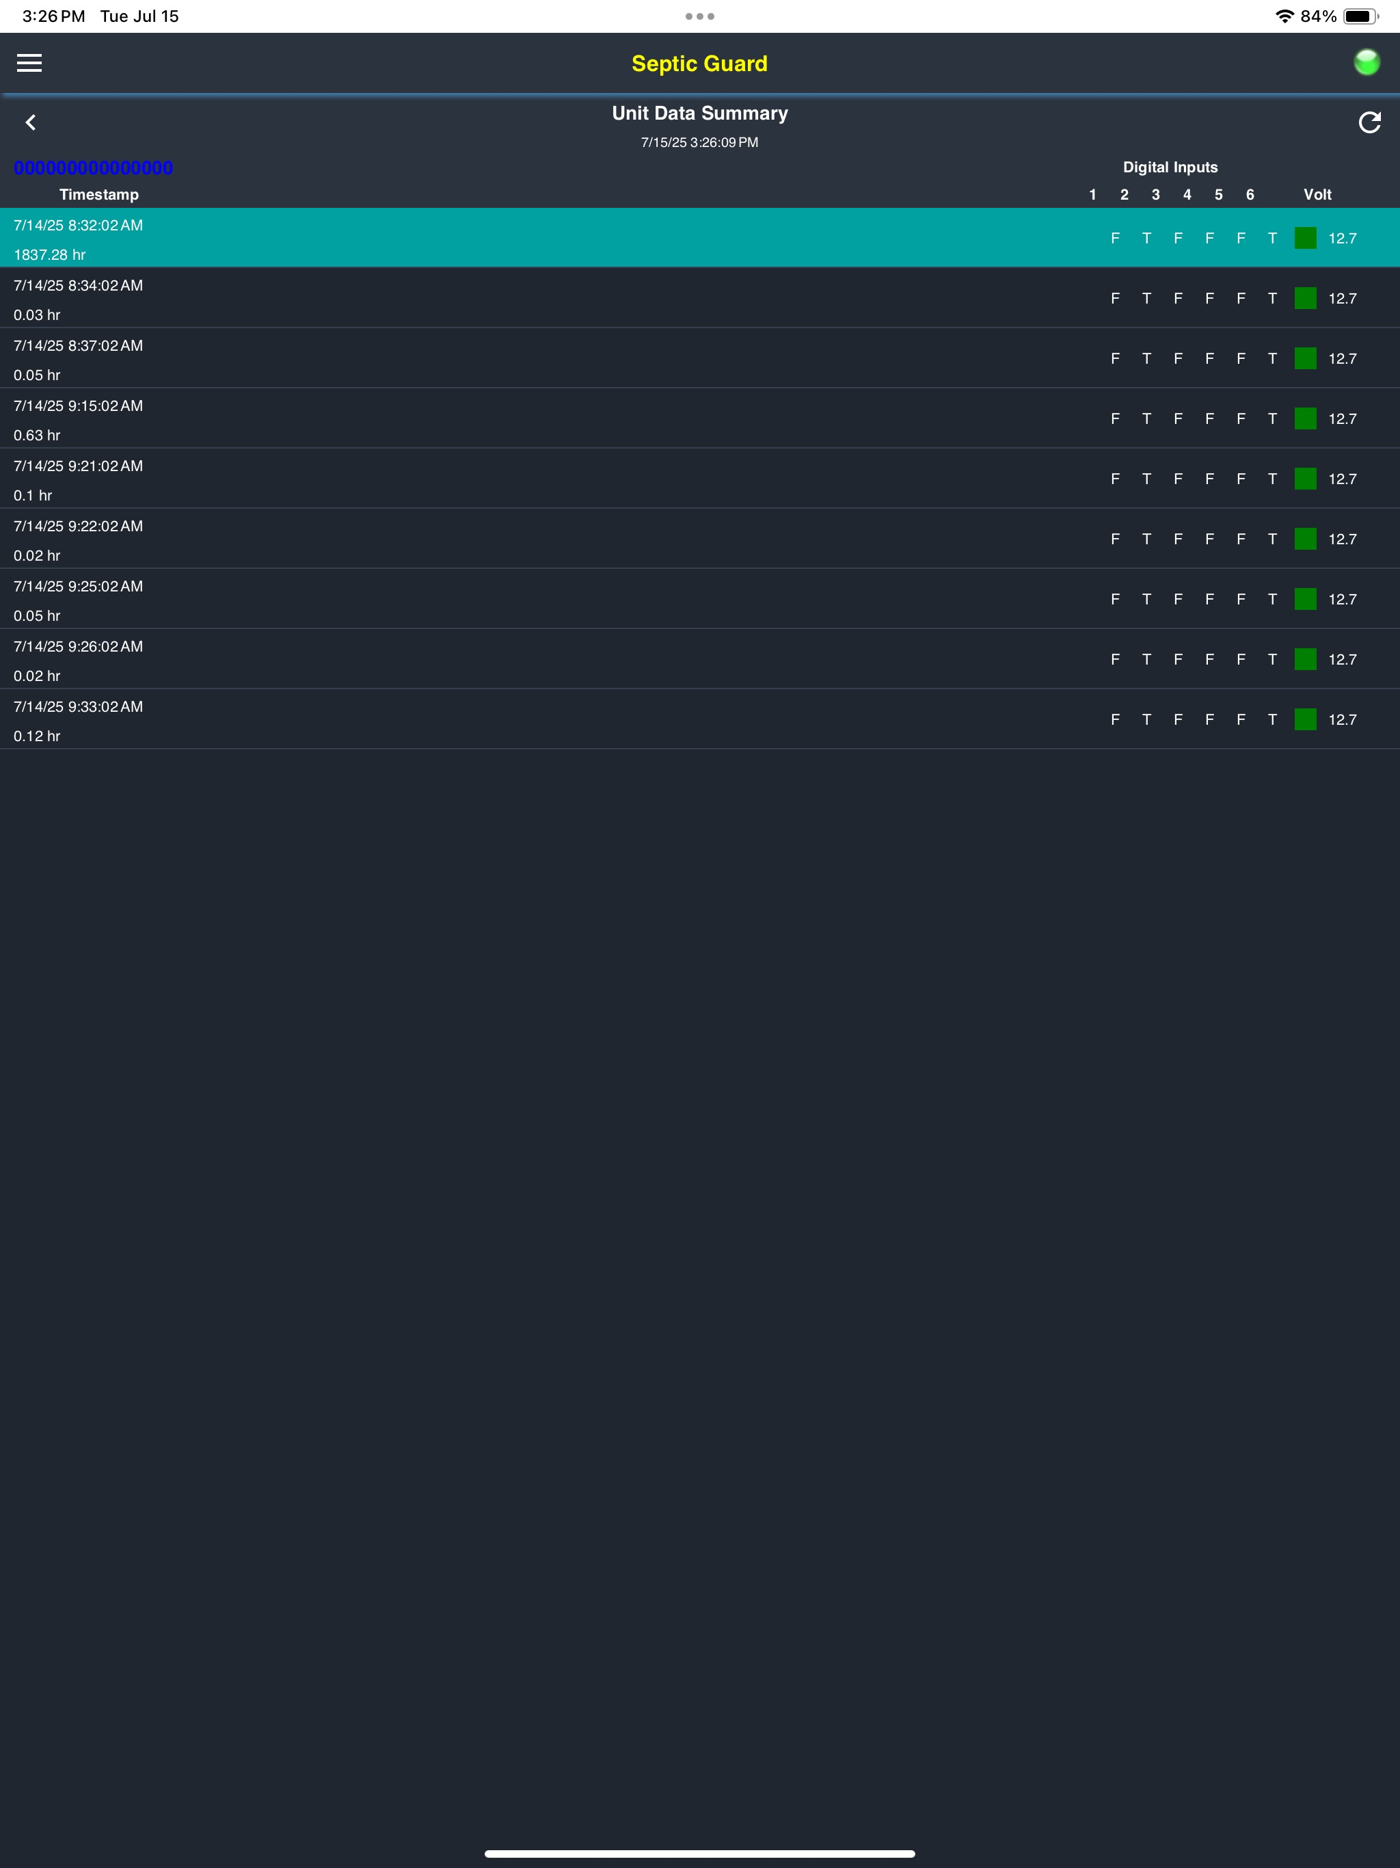
Task: Click the 12.7 volt value in 9:21:02 row
Action: click(x=1343, y=480)
